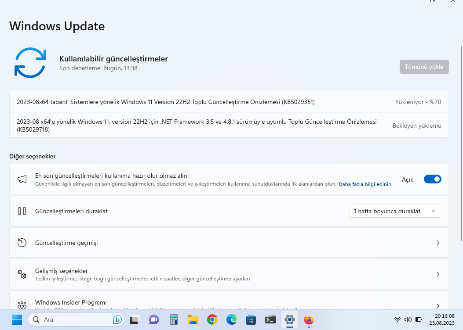Open Güncelleştirme geçmişi via its chevron
This screenshot has height=330, width=463.
point(438,243)
